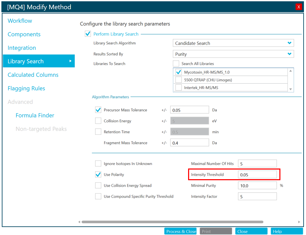Click the Library Search arrow indicator
Viewport: 306px width, 235px height.
pos(71,61)
